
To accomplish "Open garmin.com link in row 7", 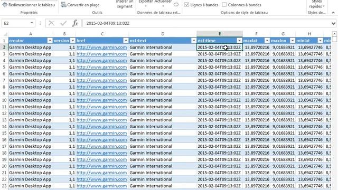I will 101,80.
